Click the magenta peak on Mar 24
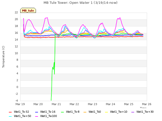This screenshot has height=121, width=162. (x=120, y=18)
